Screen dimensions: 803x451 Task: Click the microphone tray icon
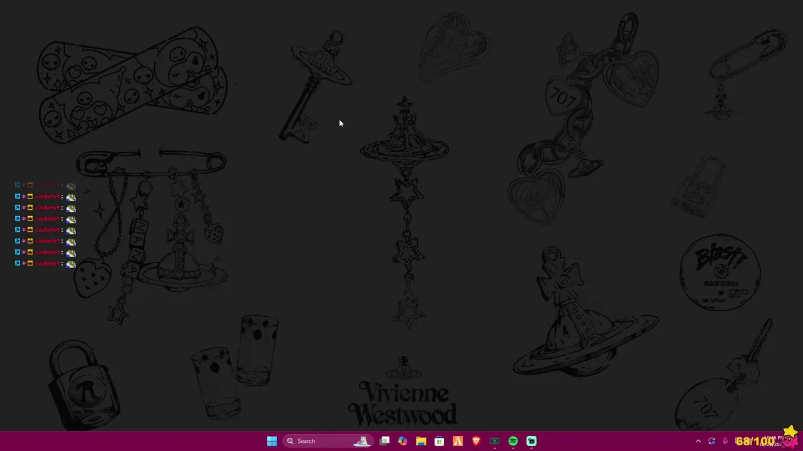click(x=725, y=441)
